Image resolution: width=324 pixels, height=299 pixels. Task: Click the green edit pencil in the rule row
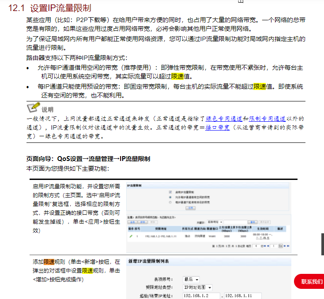click(131, 236)
